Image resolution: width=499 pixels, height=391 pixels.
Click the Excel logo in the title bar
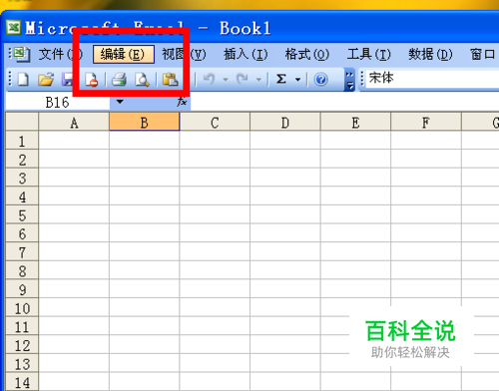(14, 28)
